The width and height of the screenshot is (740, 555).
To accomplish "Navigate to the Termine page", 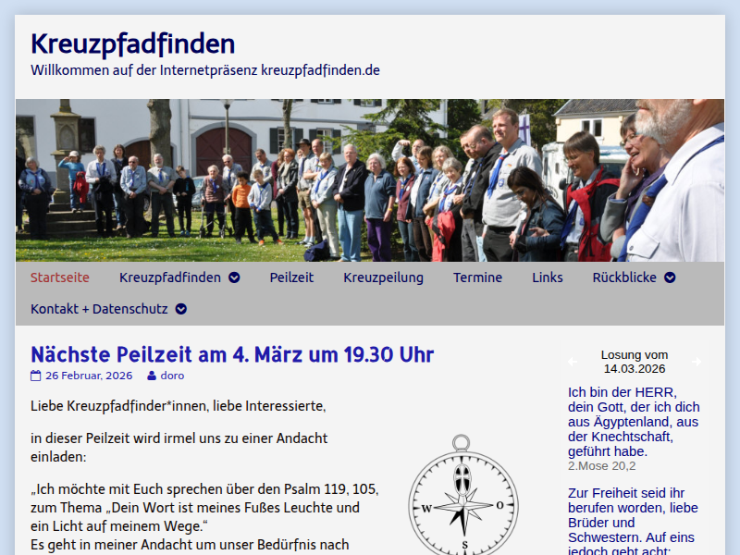I will (477, 277).
